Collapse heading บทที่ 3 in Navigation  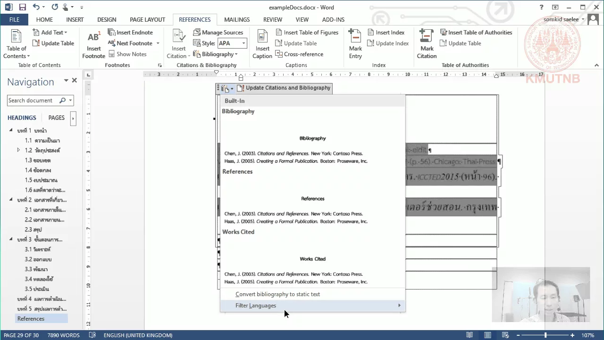(11, 239)
